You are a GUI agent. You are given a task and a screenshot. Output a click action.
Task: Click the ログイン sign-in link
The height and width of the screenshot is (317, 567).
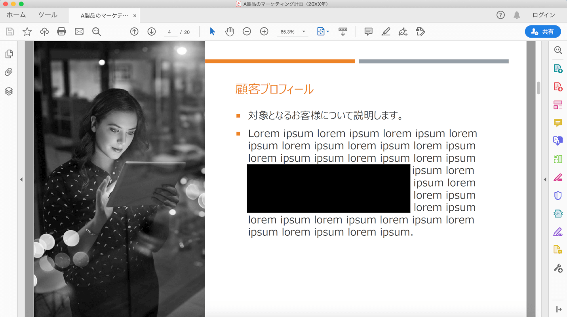coord(544,15)
